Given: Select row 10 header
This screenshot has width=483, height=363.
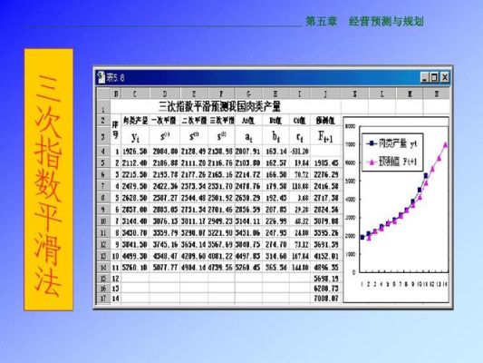Looking at the screenshot, I should [103, 221].
